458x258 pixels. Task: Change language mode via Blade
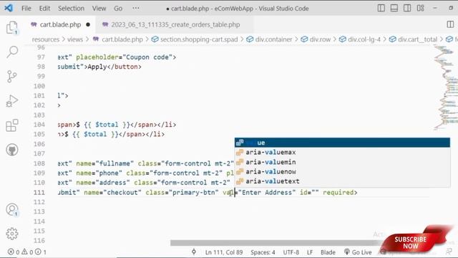(328, 252)
